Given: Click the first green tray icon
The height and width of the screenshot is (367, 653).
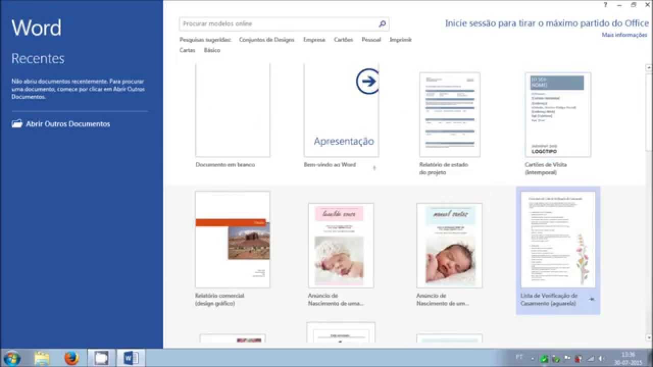Looking at the screenshot, I should (x=544, y=358).
